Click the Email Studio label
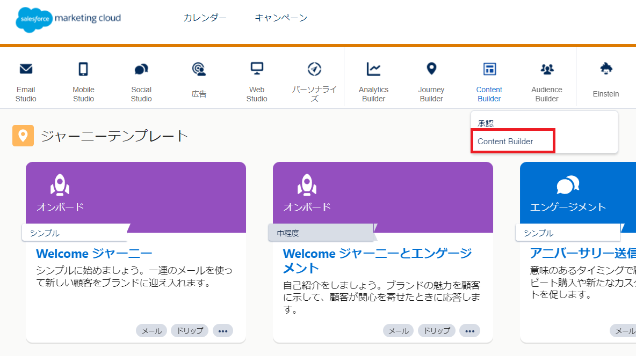The image size is (636, 356). [26, 94]
